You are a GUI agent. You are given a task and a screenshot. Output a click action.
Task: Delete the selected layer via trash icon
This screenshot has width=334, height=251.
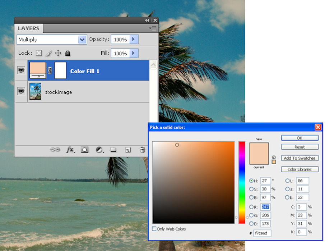coord(142,150)
